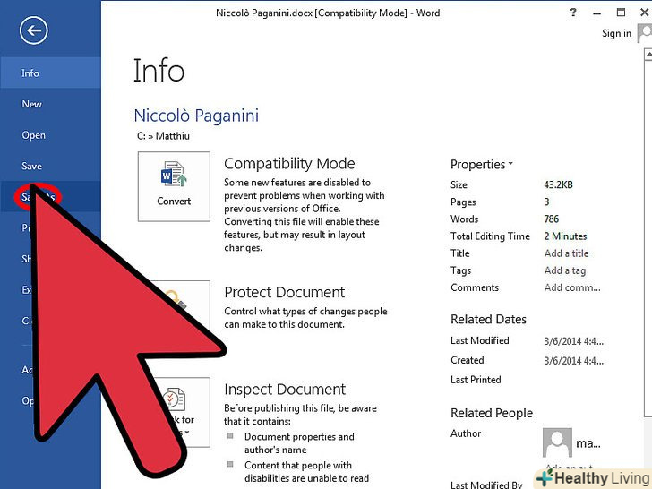652x489 pixels.
Task: Click the back arrow to return to document
Action: pyautogui.click(x=34, y=30)
